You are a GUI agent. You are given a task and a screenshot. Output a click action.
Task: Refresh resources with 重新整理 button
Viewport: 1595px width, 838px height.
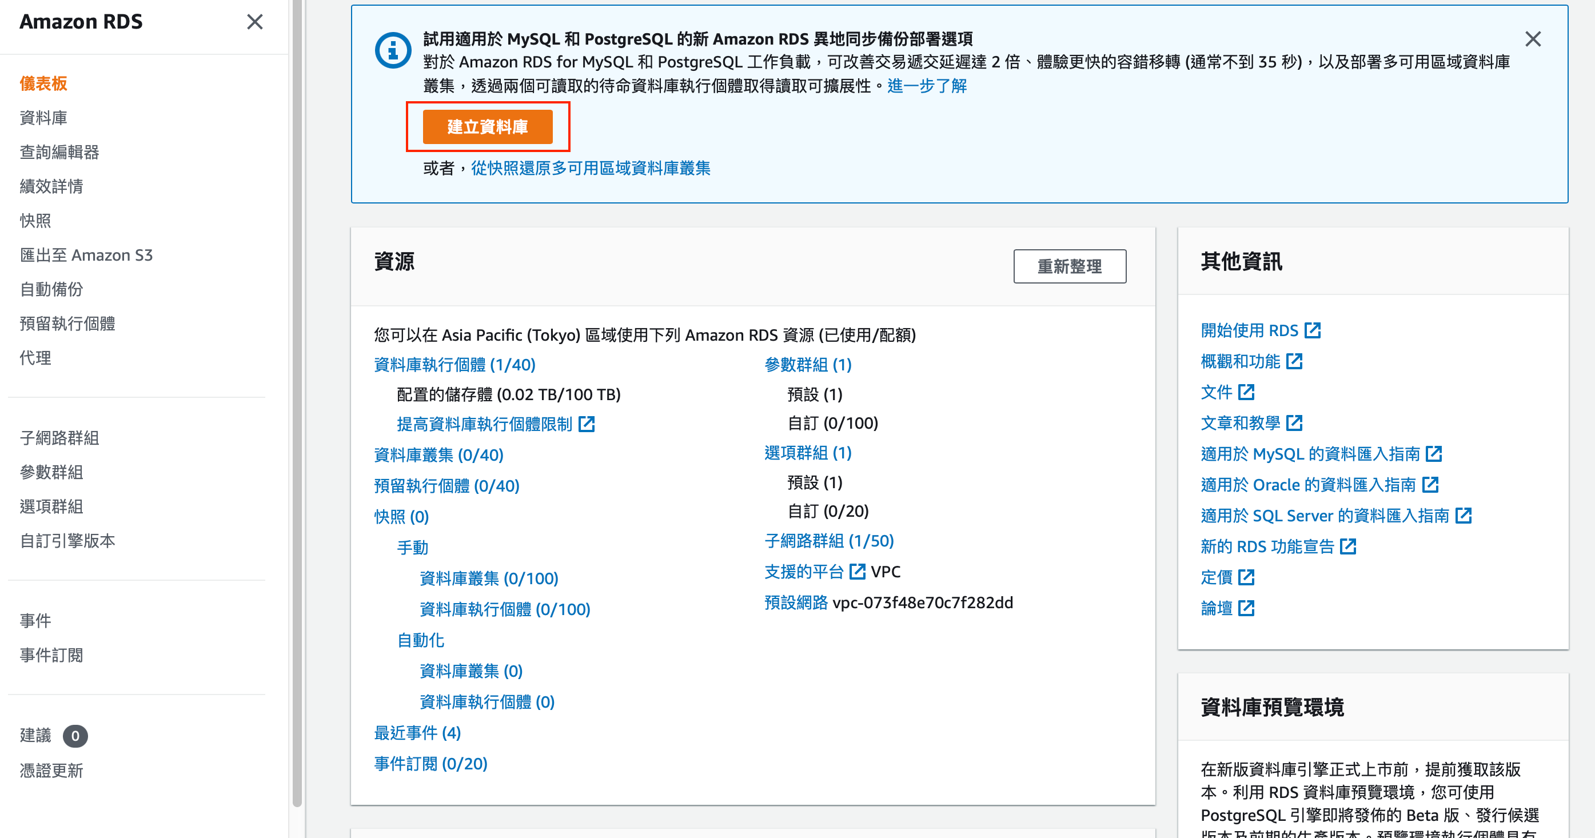tap(1069, 267)
